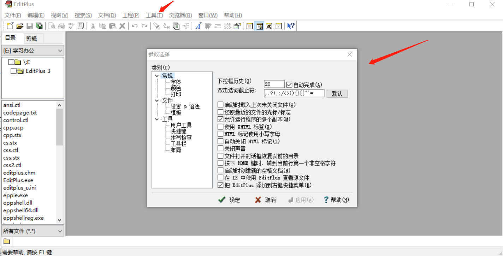Create a new document with the New icon
Screen dimensions: 503x256
pyautogui.click(x=10, y=25)
